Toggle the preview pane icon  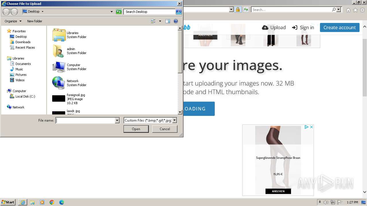coord(168,21)
